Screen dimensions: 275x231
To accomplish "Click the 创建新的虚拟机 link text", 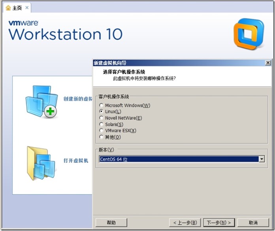I will 78,99.
